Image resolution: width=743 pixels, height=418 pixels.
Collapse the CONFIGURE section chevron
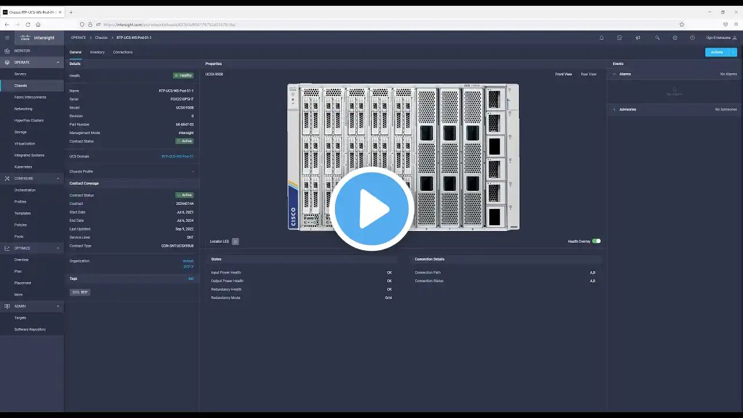click(57, 178)
